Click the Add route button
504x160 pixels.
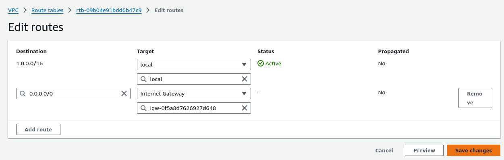coord(38,129)
